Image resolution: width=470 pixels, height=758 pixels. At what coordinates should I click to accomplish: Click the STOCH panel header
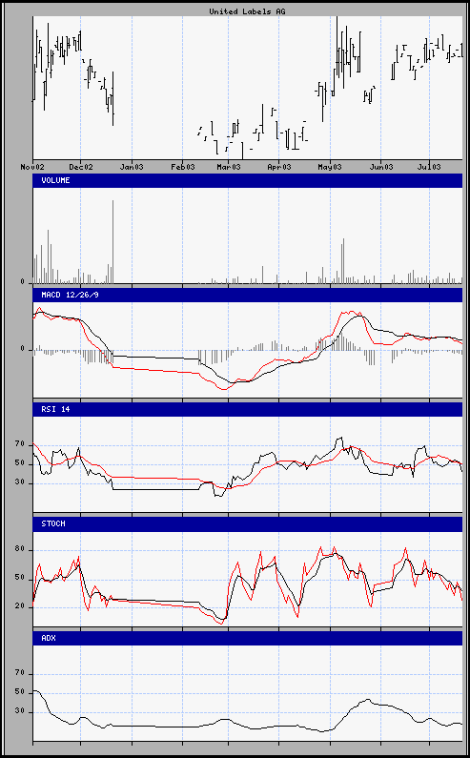coord(247,524)
